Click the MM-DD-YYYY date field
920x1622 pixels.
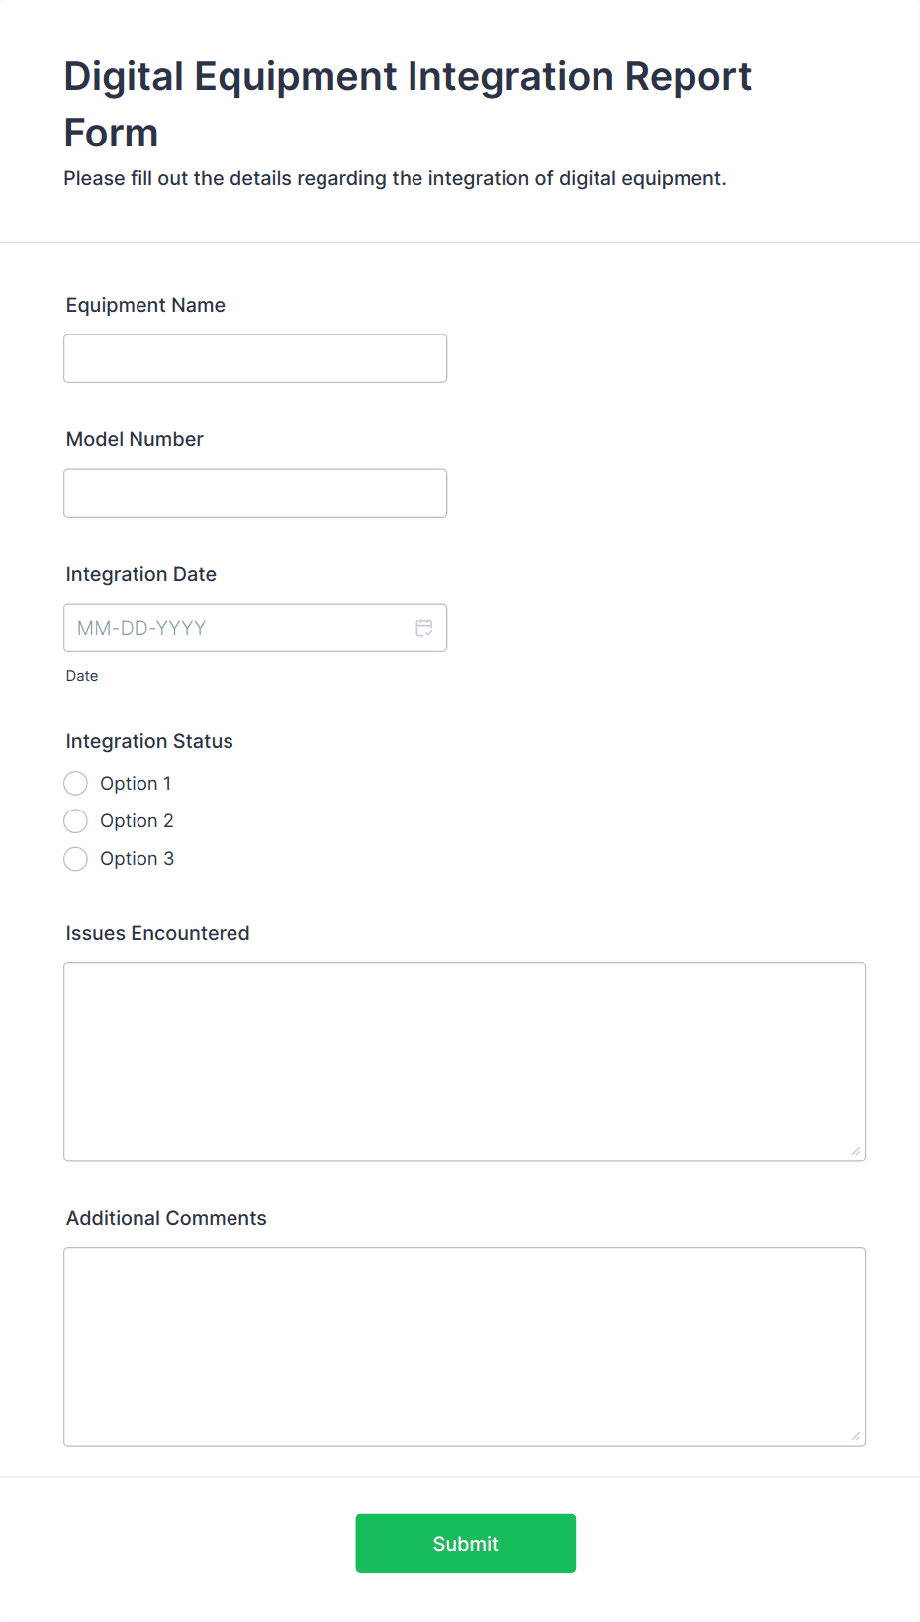pyautogui.click(x=237, y=628)
